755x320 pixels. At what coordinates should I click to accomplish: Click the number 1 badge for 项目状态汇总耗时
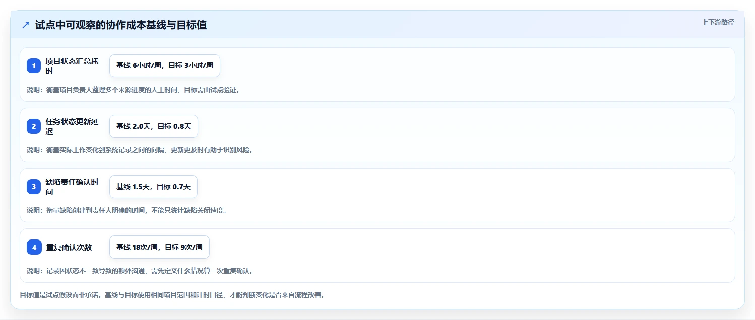tap(34, 66)
